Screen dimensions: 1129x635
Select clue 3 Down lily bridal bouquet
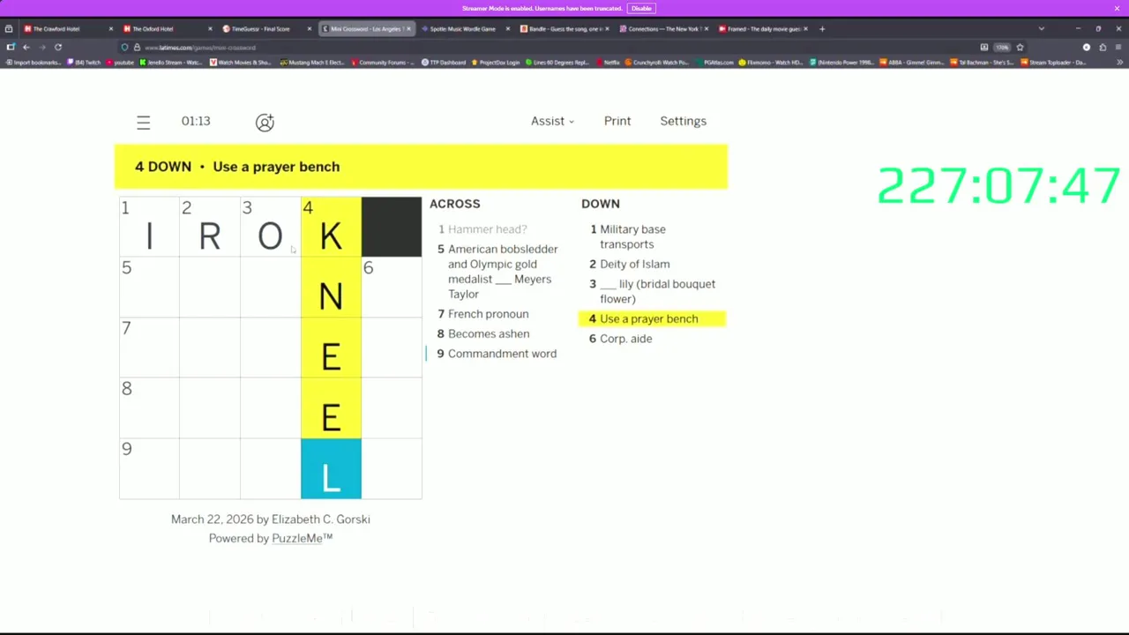tap(652, 291)
